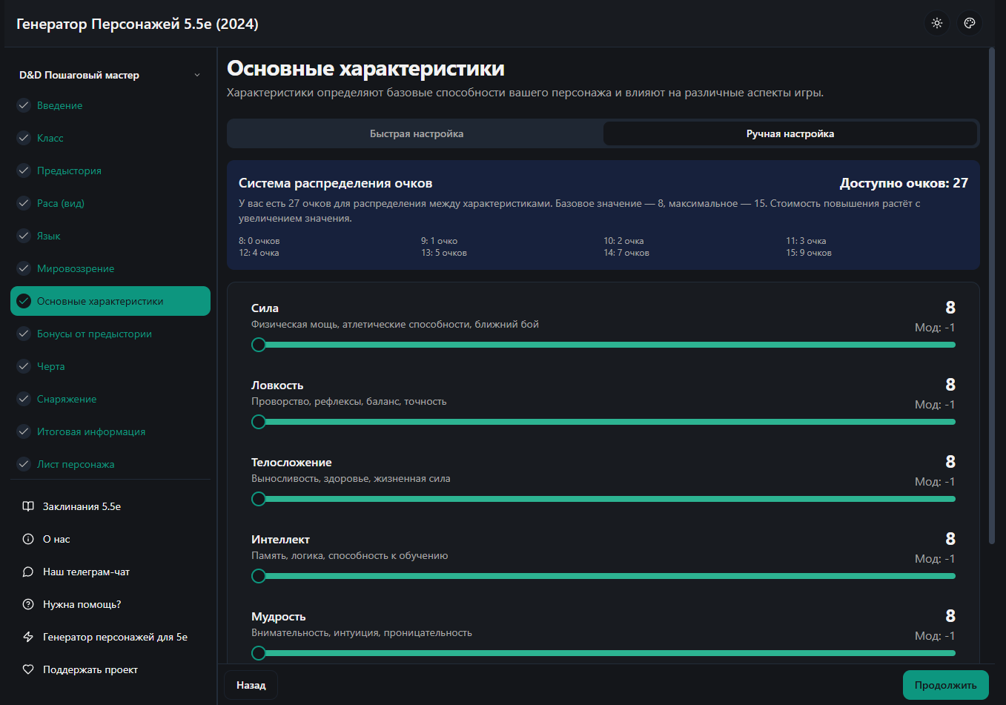1006x705 pixels.
Task: Click the heart icon Поддержать проект
Action: (28, 669)
